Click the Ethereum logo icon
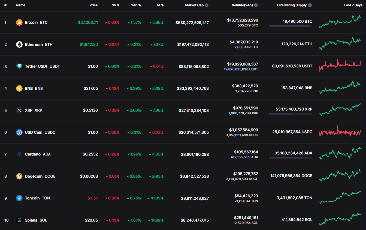 pos(19,44)
